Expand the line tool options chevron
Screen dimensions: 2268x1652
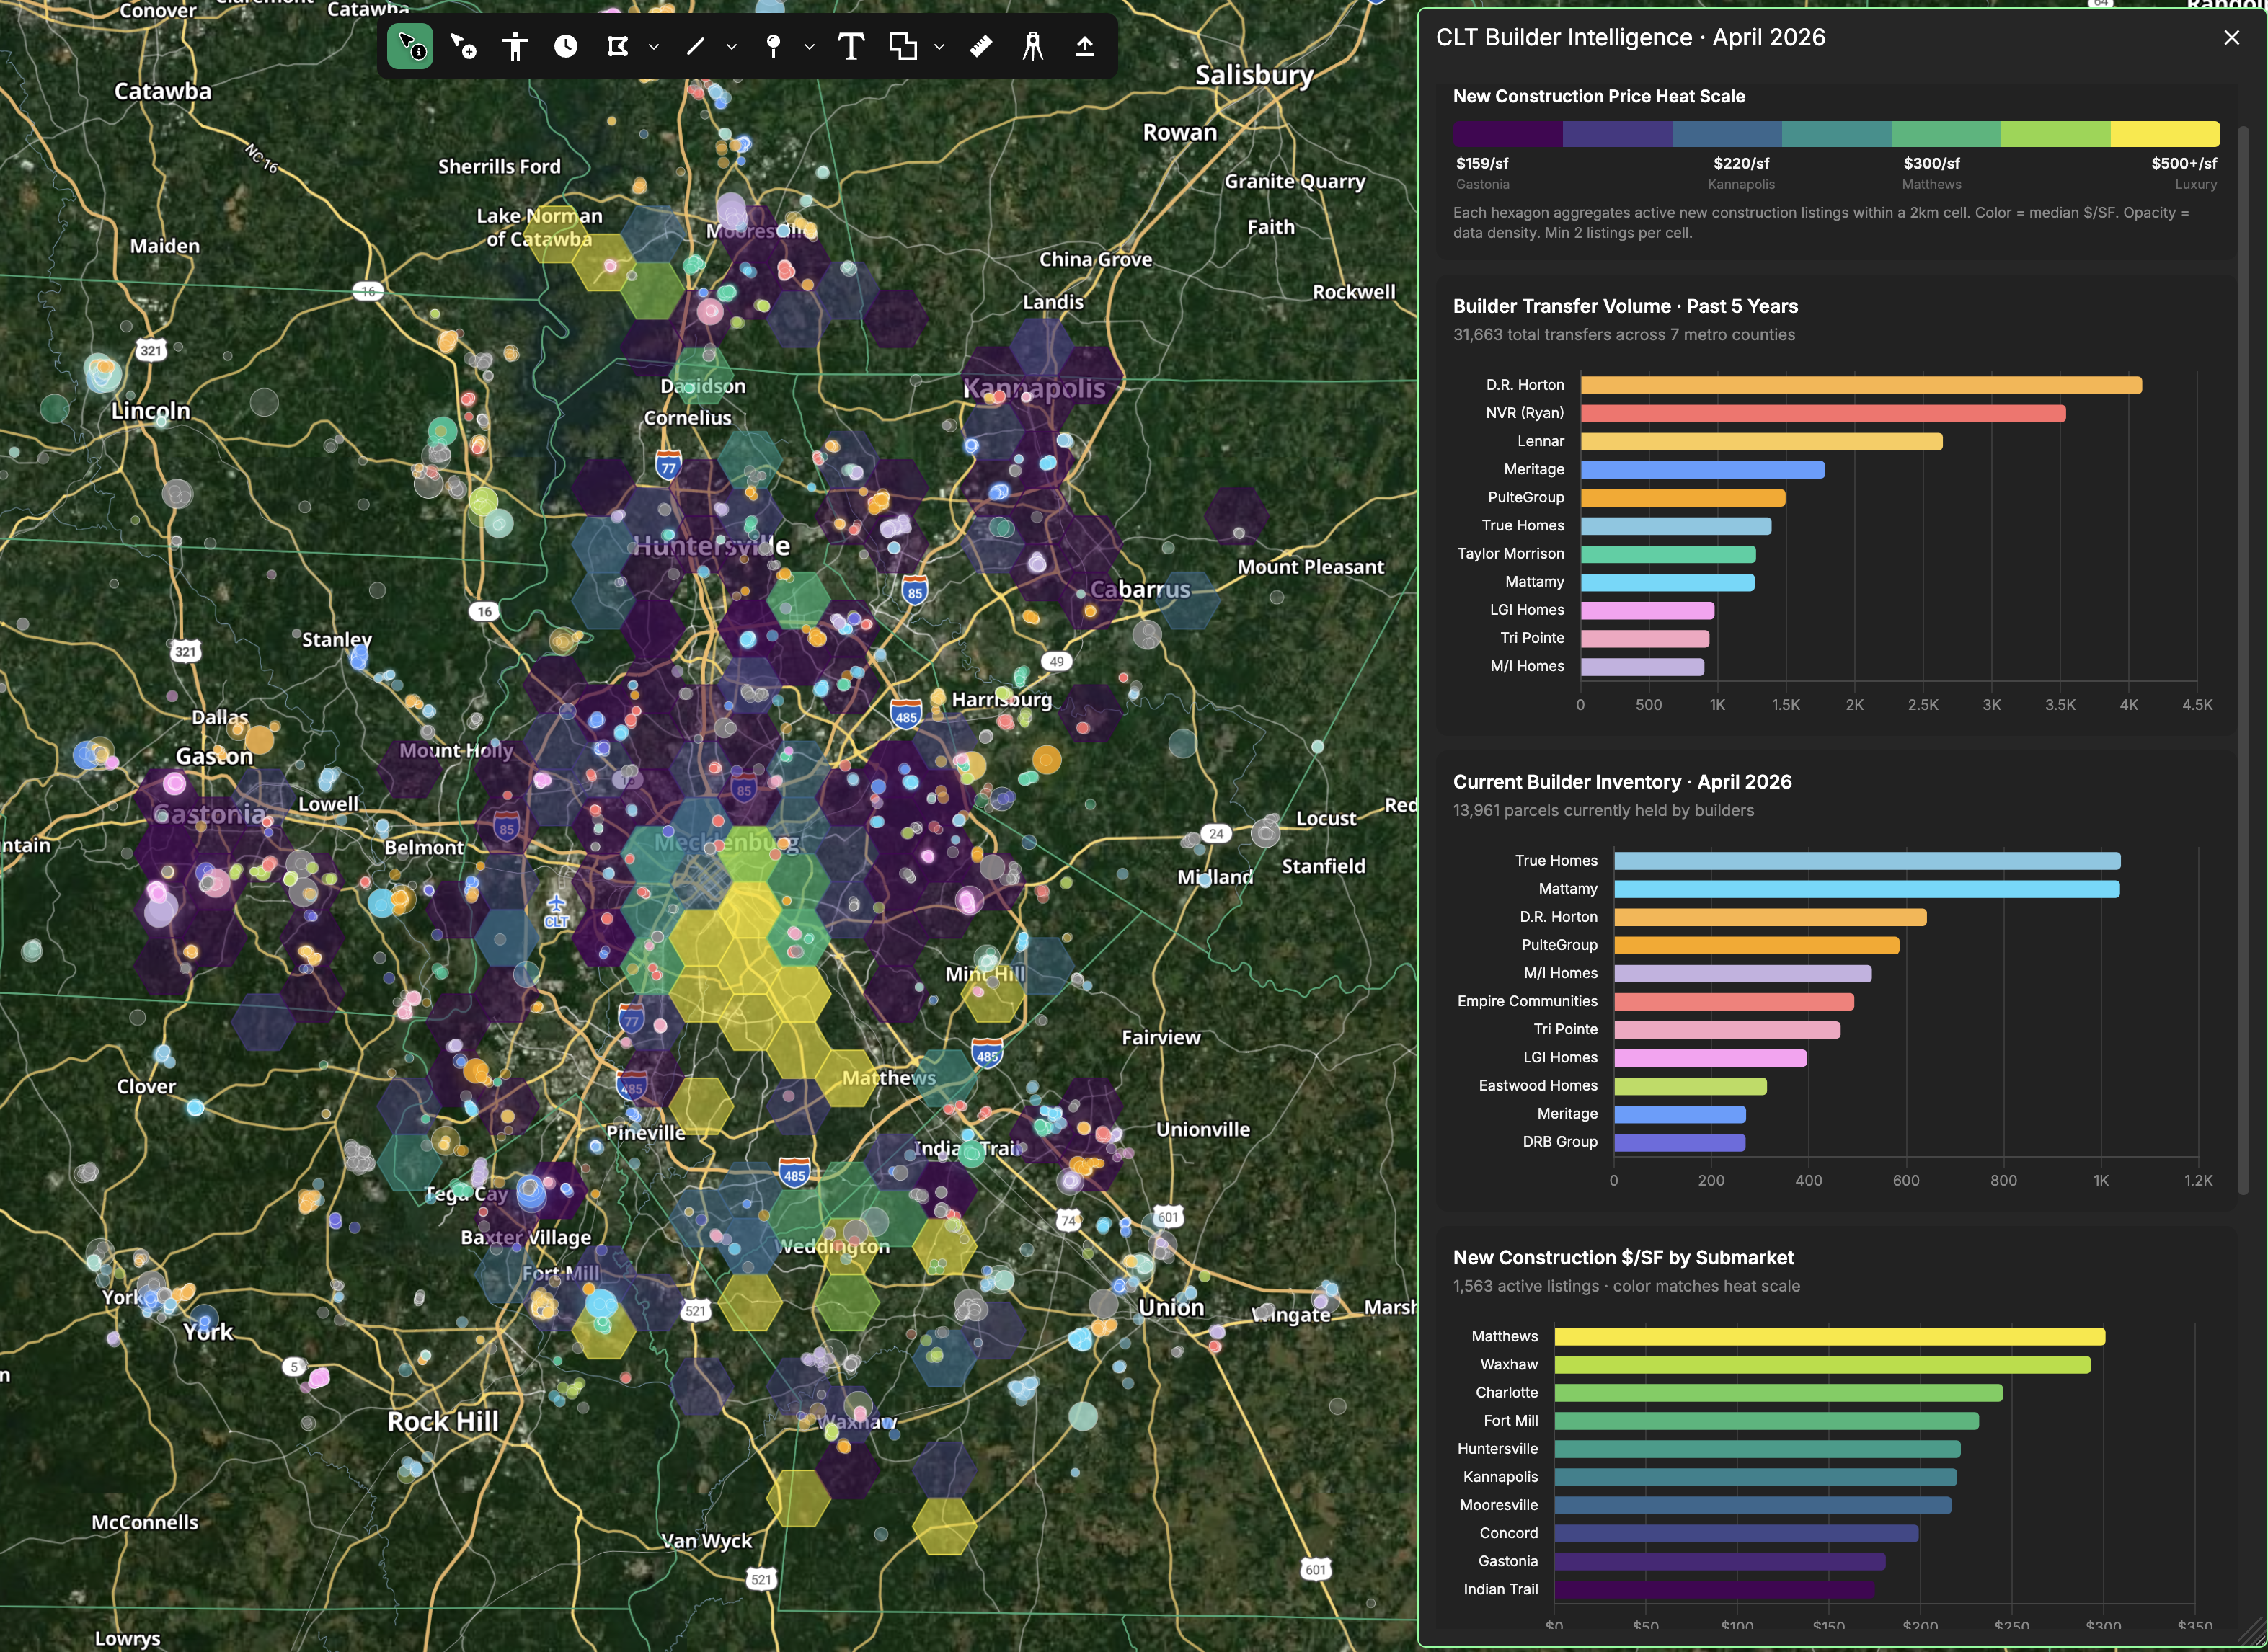(x=731, y=46)
